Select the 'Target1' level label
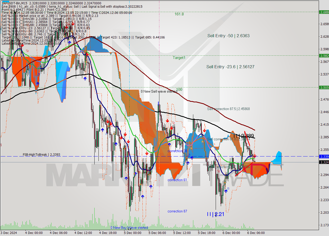Screen dimensions: 329x236 pyautogui.click(x=179, y=58)
